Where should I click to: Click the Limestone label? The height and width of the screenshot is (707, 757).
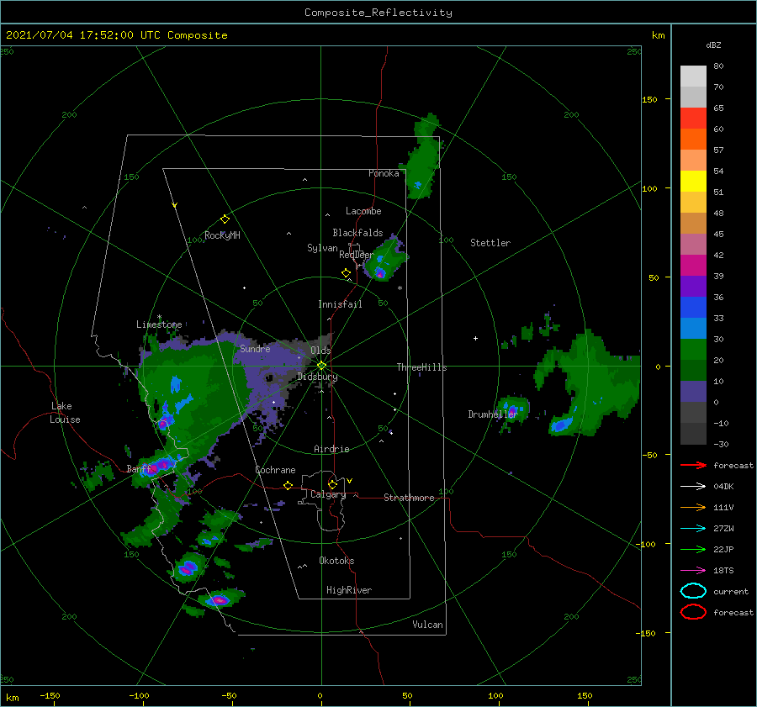(159, 324)
